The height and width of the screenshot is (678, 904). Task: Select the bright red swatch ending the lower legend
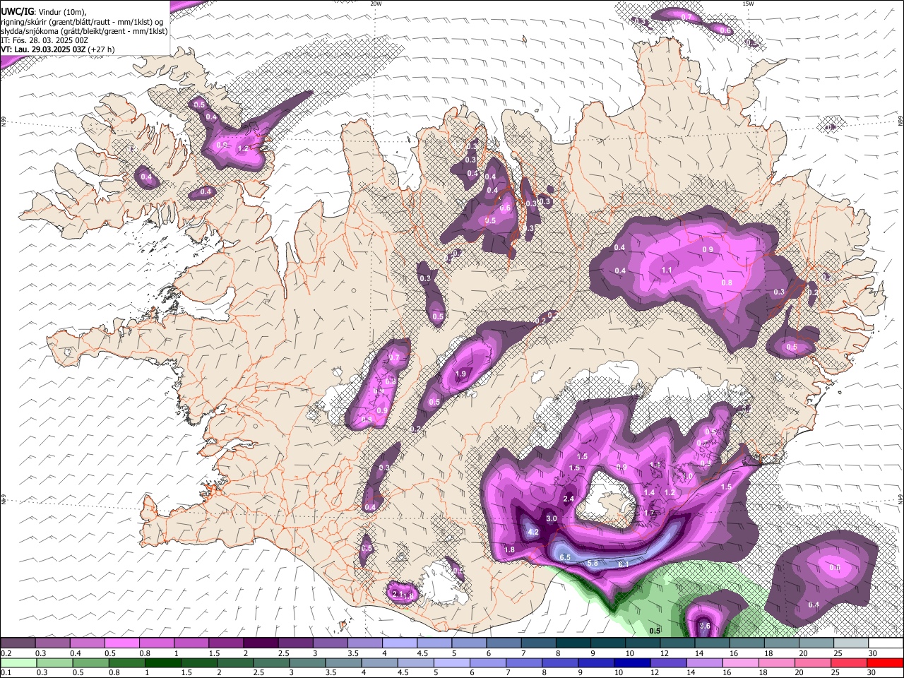pyautogui.click(x=886, y=662)
